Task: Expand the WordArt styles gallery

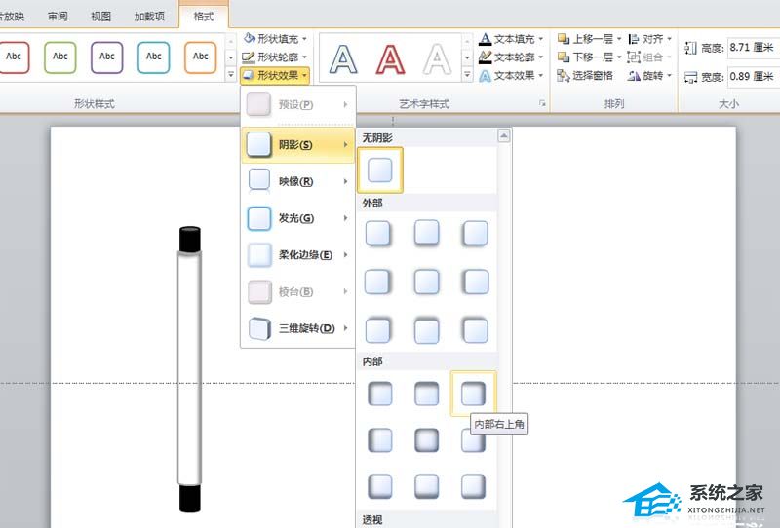Action: 467,75
